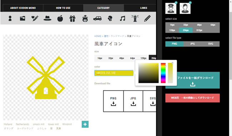This screenshot has height=136, width=232.
Task: Download the windmill icon as PNG
Action: pos(114,101)
